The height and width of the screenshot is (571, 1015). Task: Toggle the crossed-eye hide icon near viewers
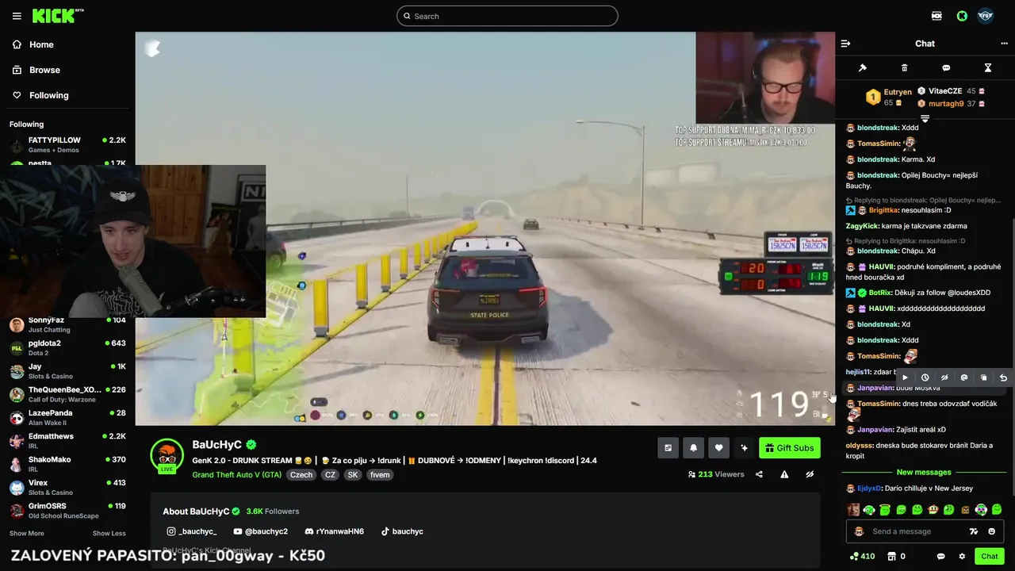tap(810, 474)
